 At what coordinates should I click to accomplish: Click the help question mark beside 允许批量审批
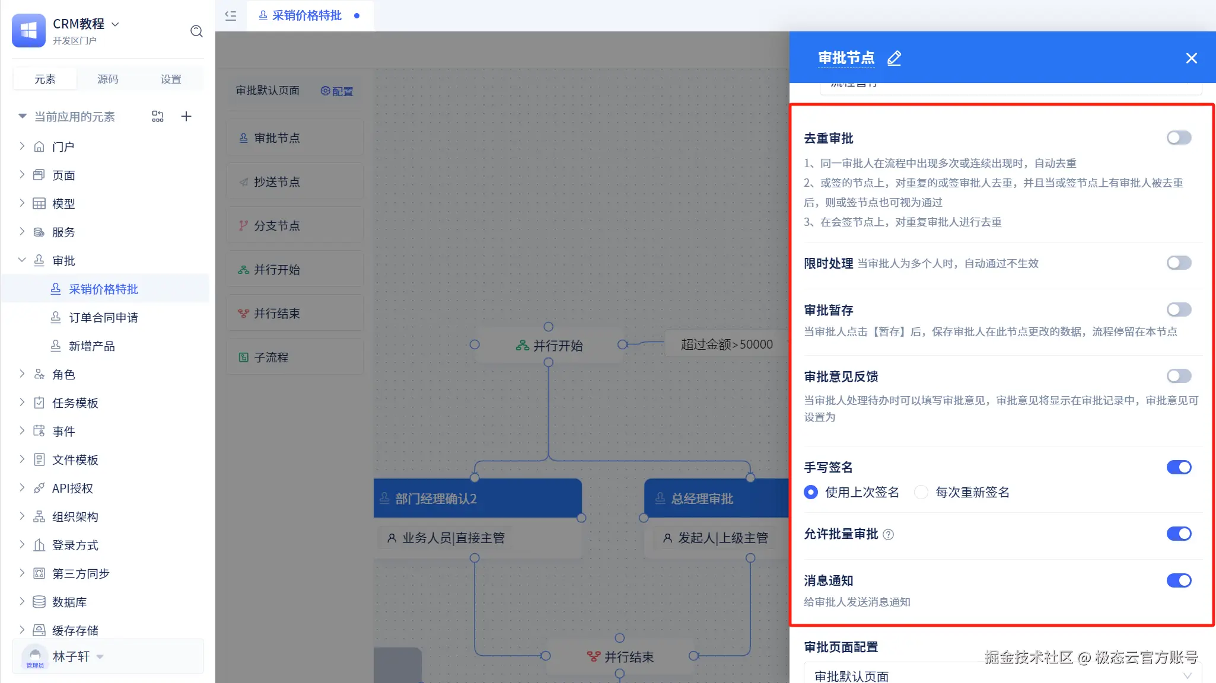point(888,535)
